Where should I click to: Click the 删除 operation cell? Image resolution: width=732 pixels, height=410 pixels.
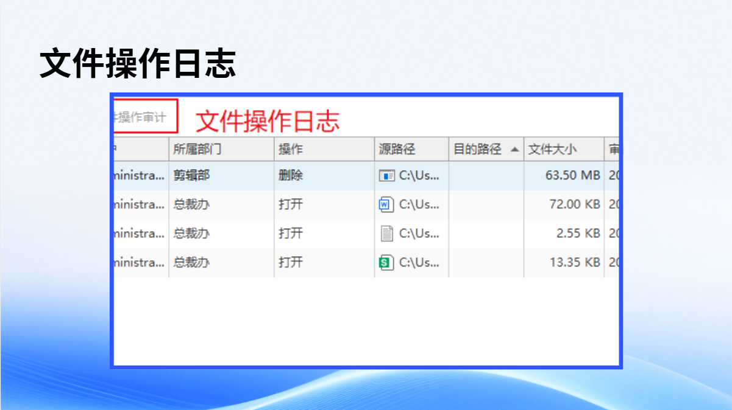pyautogui.click(x=291, y=176)
